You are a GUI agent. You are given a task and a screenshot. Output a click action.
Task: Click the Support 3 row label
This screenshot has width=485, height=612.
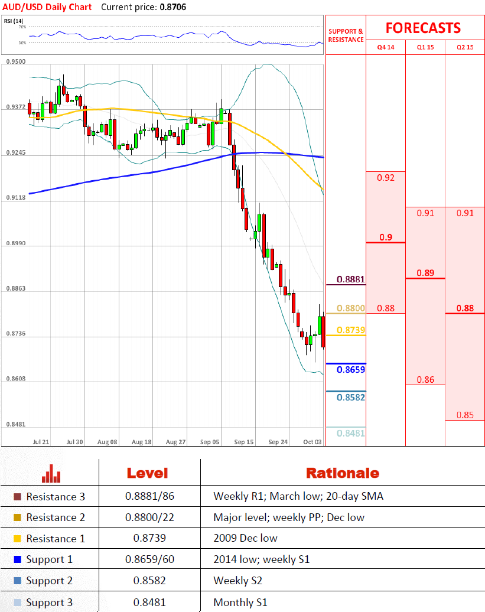49,603
